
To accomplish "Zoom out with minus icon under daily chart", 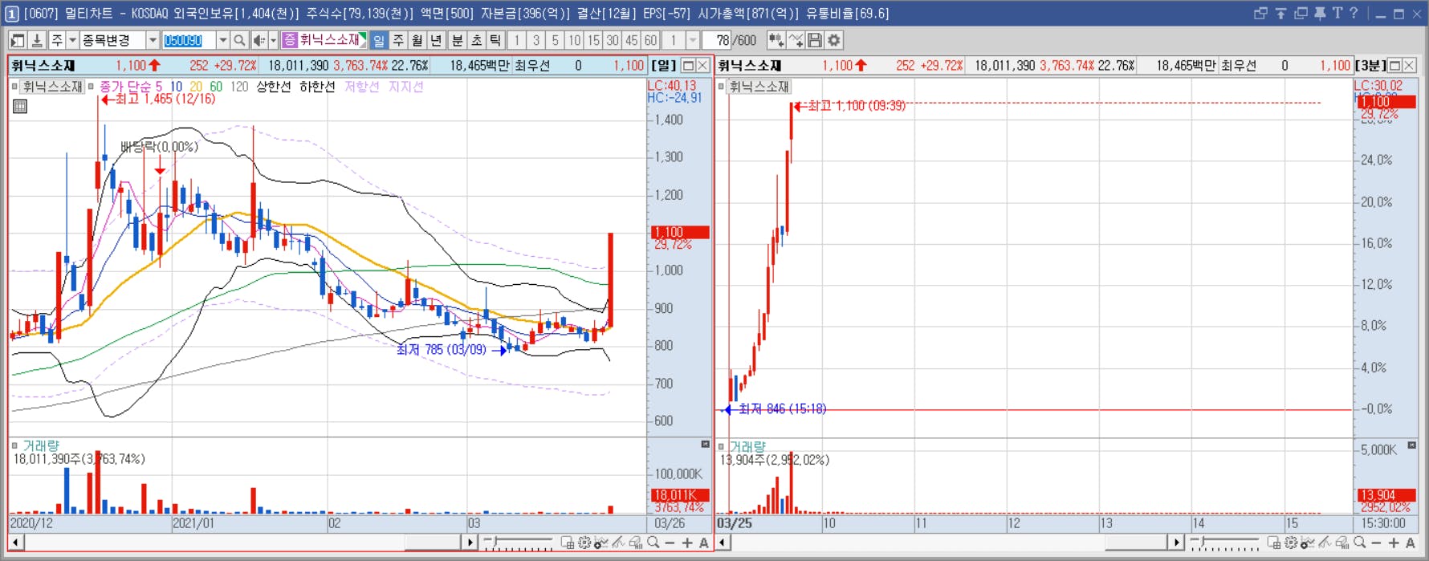I will coord(670,543).
